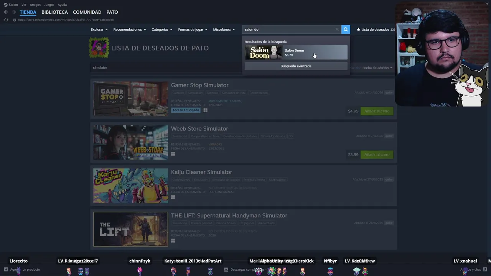Click 'Añadido el 14/1/2026' date text
The image size is (491, 276).
(369, 93)
